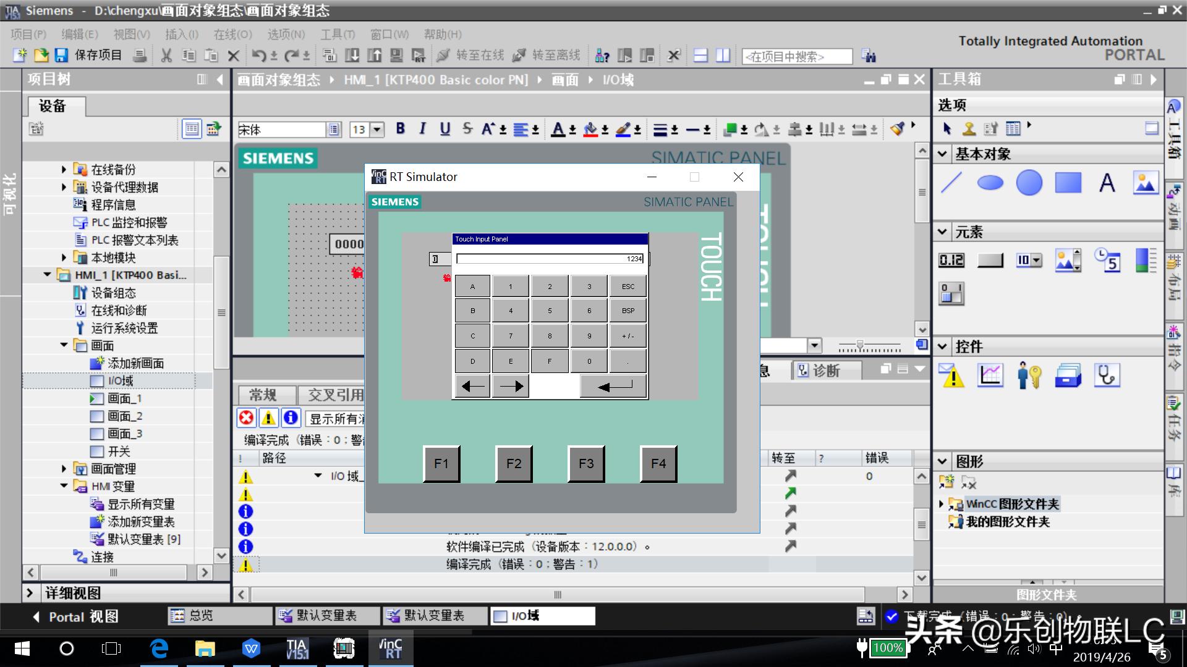
Task: Click the Delete X toolbar icon
Action: pyautogui.click(x=233, y=56)
